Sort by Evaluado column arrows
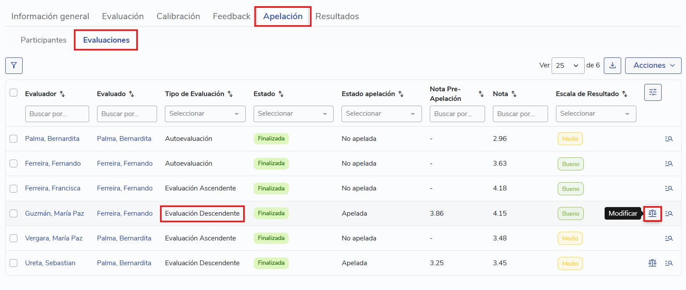 [131, 94]
